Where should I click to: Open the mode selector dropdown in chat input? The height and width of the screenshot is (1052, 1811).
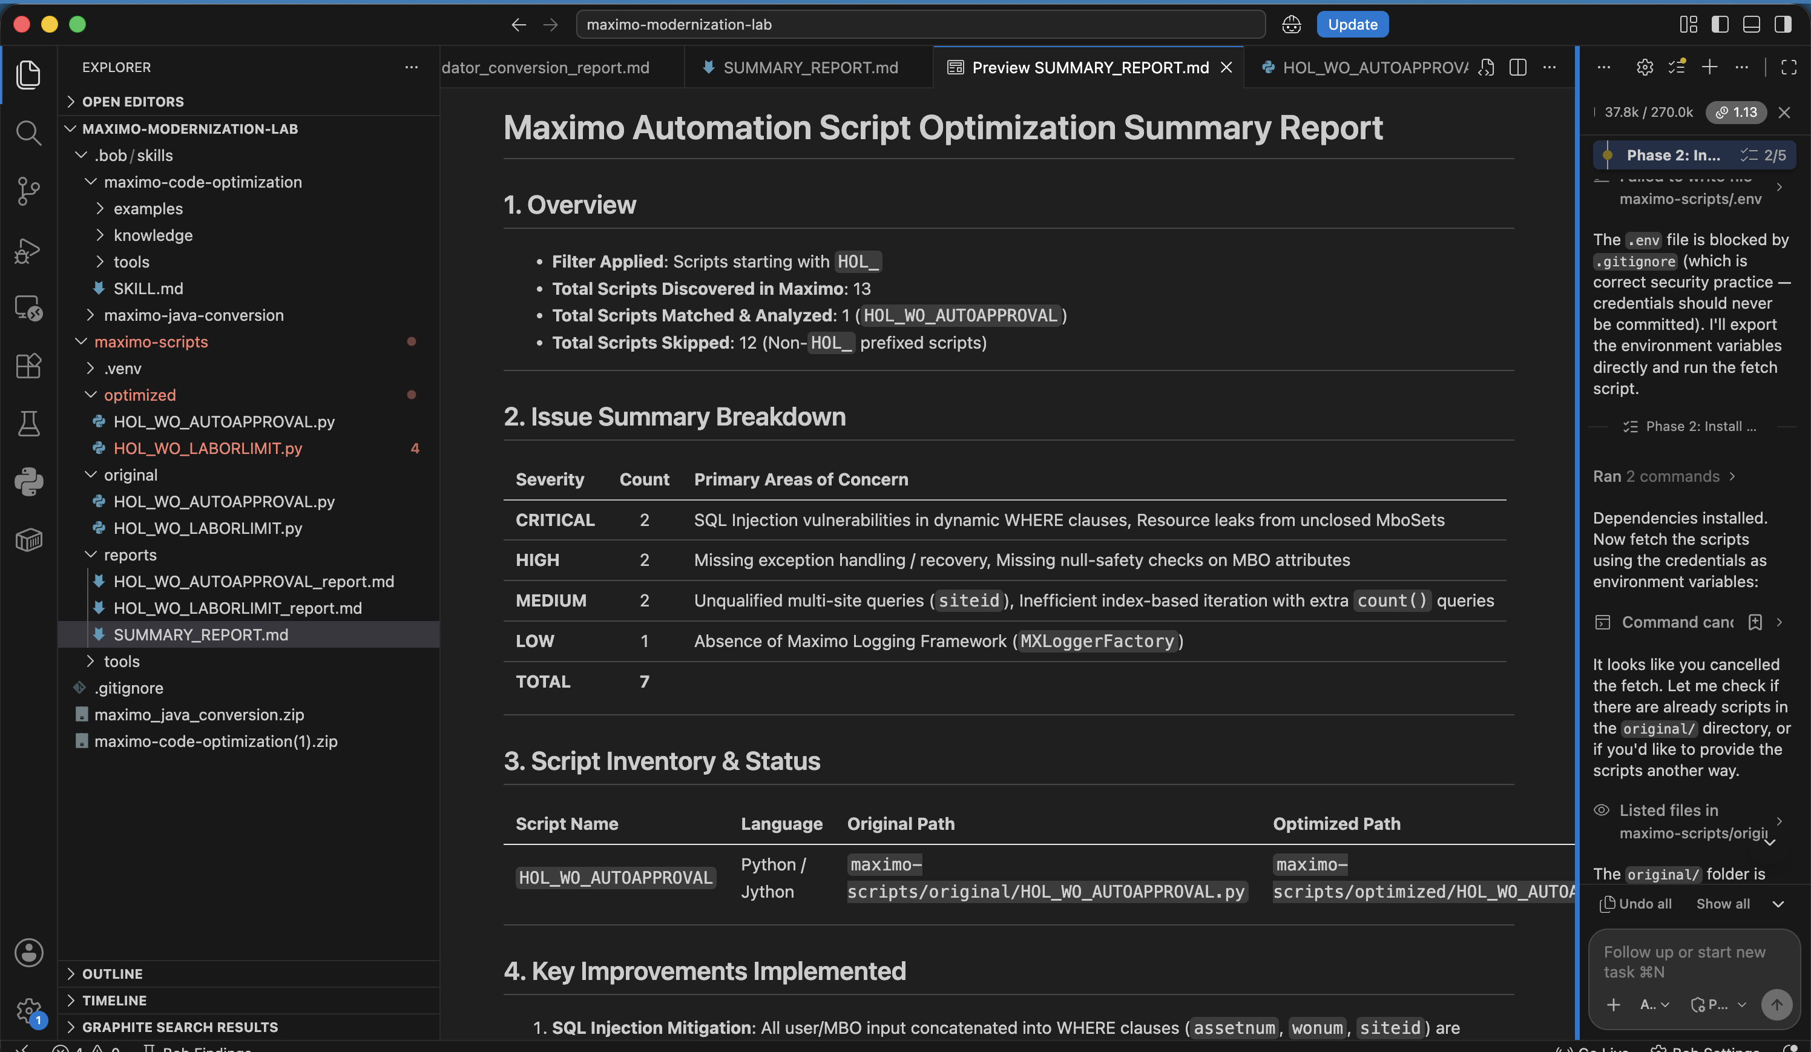(x=1718, y=1004)
